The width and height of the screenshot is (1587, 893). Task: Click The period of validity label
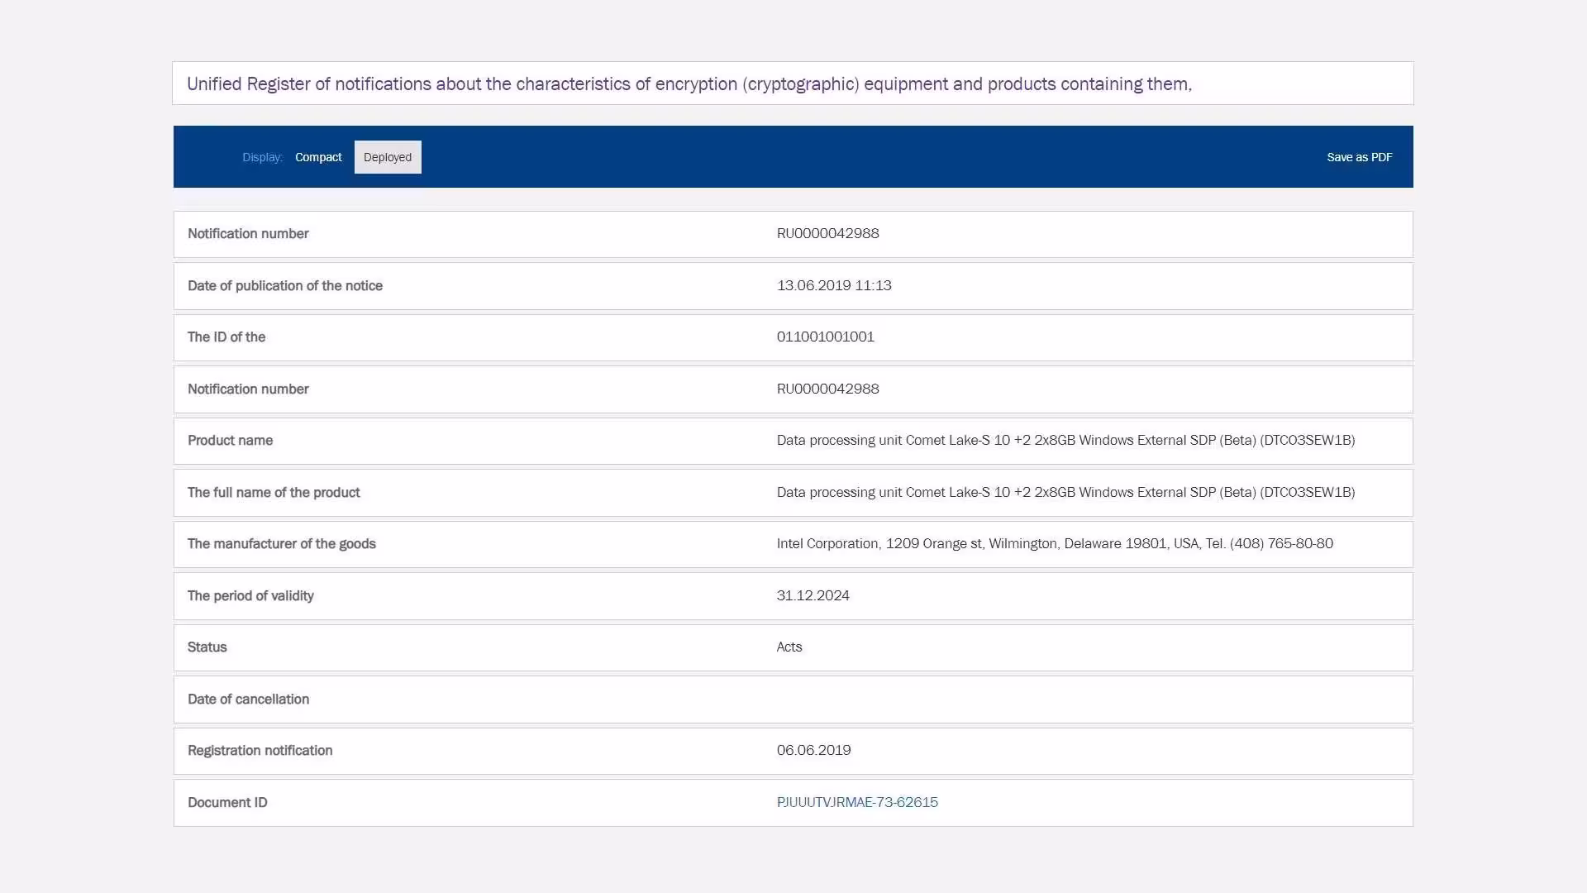point(250,595)
